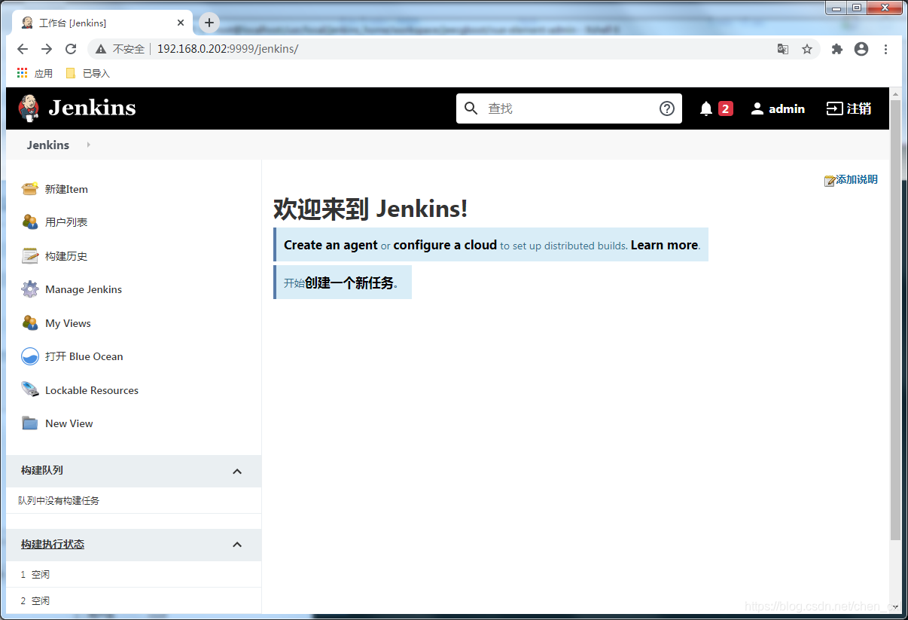The image size is (908, 620).
Task: Click the 构建执行状态 heading link
Action: point(53,544)
